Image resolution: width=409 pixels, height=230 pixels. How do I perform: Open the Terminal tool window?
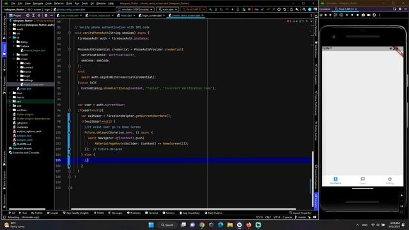(151, 213)
